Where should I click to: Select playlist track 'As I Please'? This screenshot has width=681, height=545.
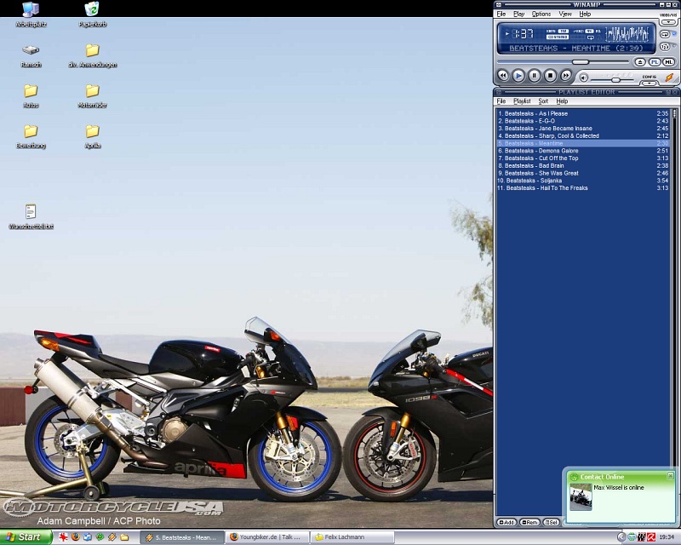click(583, 113)
